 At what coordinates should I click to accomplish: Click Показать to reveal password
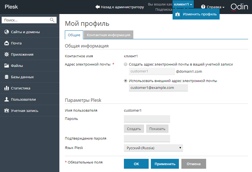click(x=157, y=129)
